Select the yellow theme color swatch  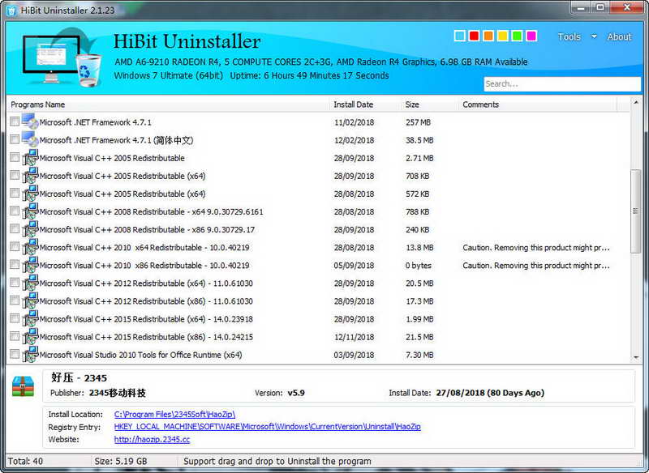(502, 36)
